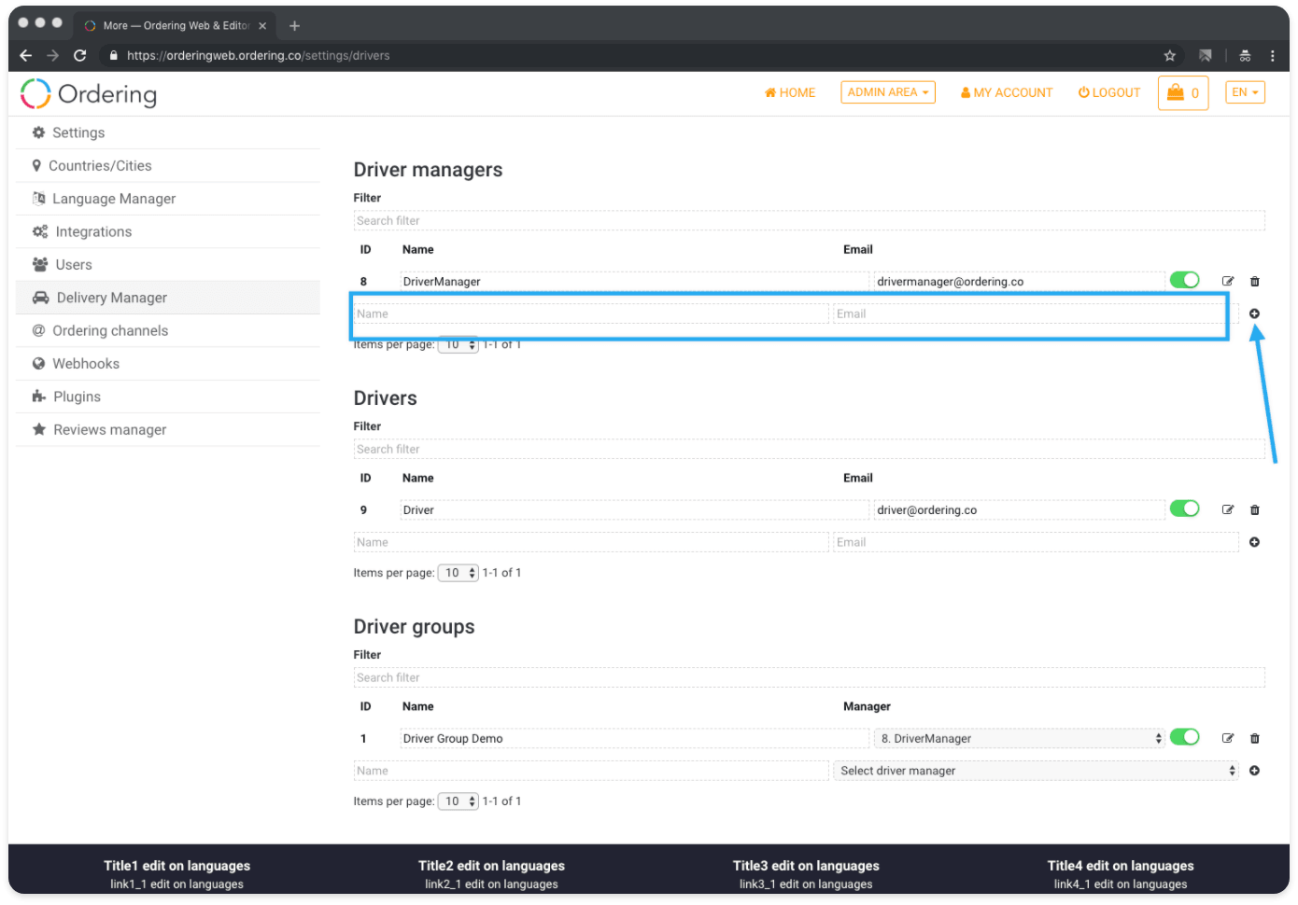1298x905 pixels.
Task: Open Language Manager in the sidebar
Action: click(x=168, y=199)
